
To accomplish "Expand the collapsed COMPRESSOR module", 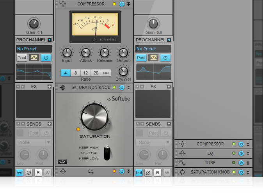I will pyautogui.click(x=248, y=144).
